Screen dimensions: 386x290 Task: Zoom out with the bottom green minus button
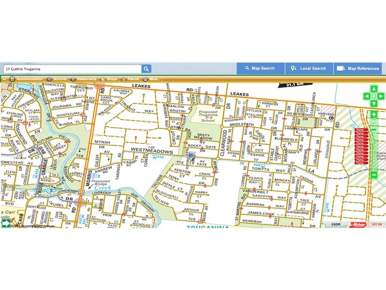tap(374, 174)
